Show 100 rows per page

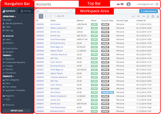pyautogui.click(x=138, y=16)
